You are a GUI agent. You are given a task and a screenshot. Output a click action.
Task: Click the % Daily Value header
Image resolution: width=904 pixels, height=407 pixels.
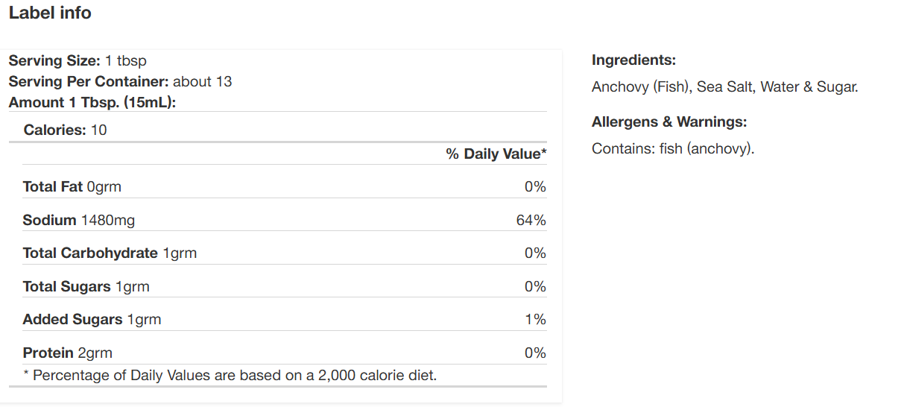496,154
